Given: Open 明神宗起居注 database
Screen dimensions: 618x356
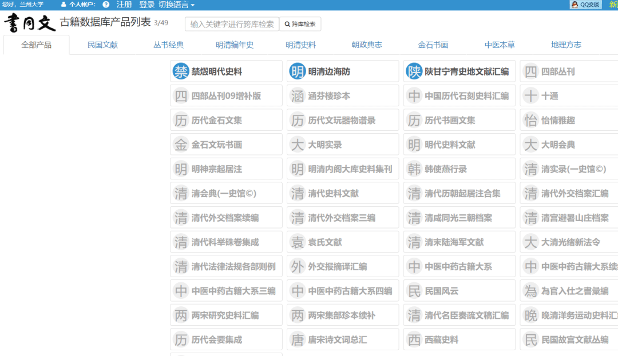Looking at the screenshot, I should click(x=226, y=169).
